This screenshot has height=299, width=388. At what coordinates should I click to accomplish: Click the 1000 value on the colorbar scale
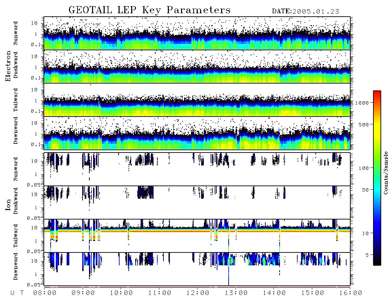tap(362, 103)
